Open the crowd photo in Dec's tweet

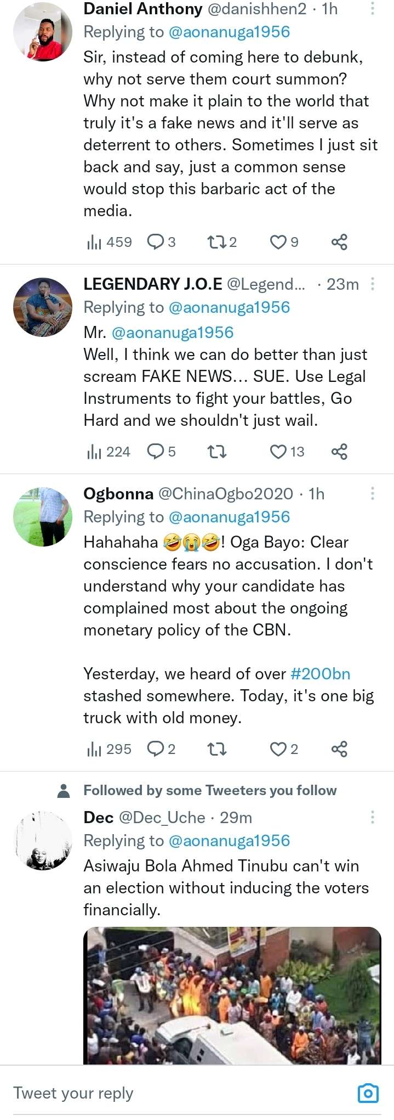[232, 995]
